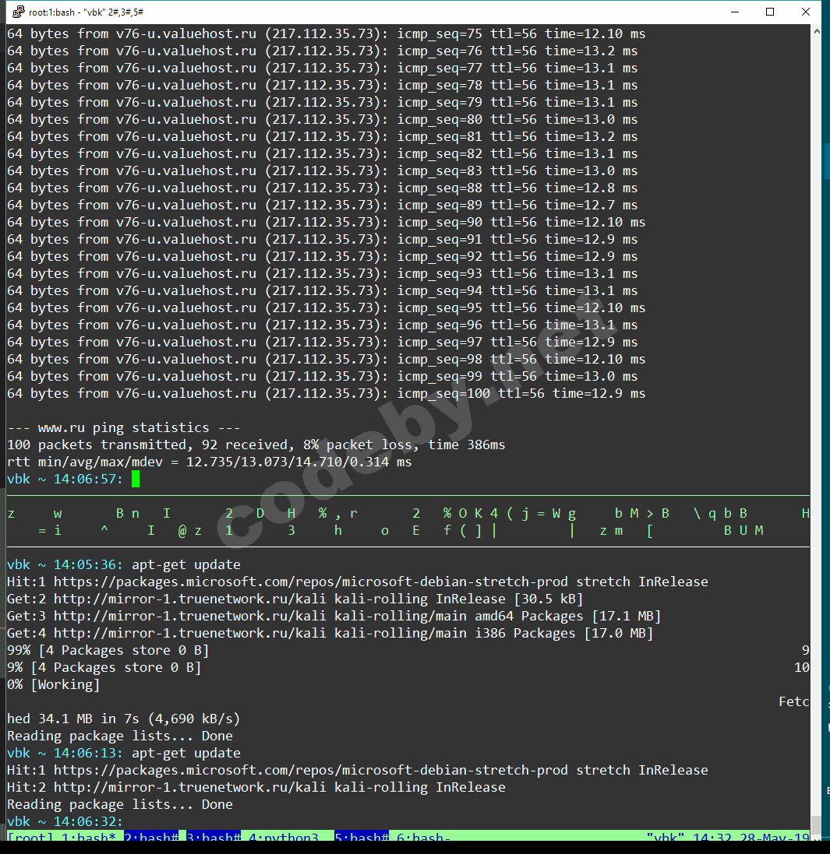Click the [root] session name in status bar
The image size is (830, 854).
30,837
